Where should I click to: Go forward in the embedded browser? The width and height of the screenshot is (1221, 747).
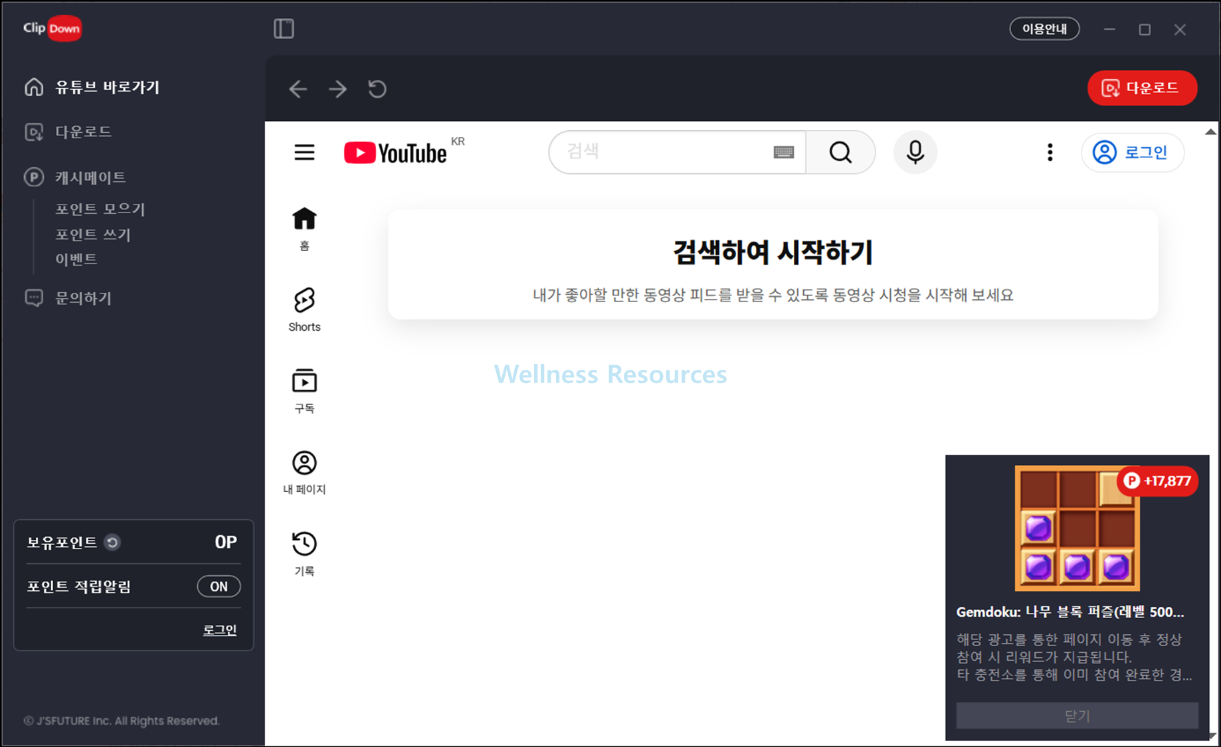tap(337, 89)
